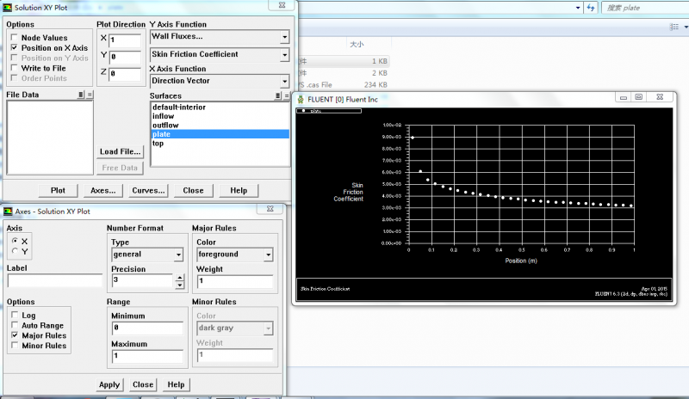
Task: Open the Direction Vector X Axis dropdown
Action: [x=284, y=82]
